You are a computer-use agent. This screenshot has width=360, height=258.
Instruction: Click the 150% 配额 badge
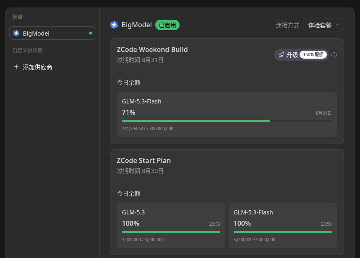(x=313, y=54)
